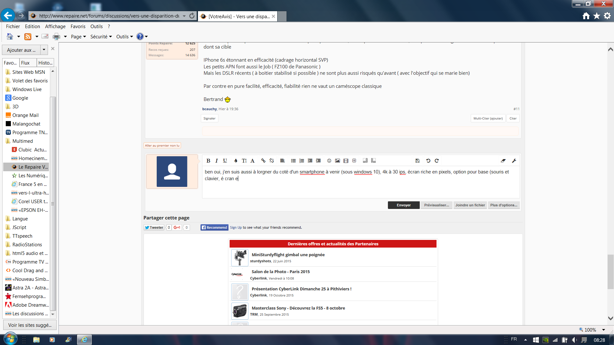Toggle italic formatting in the reply editor
The height and width of the screenshot is (345, 614).
[216, 161]
